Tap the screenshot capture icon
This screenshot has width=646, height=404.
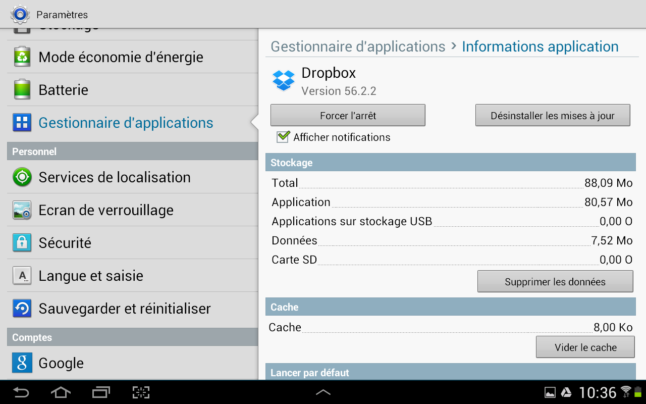pyautogui.click(x=141, y=392)
